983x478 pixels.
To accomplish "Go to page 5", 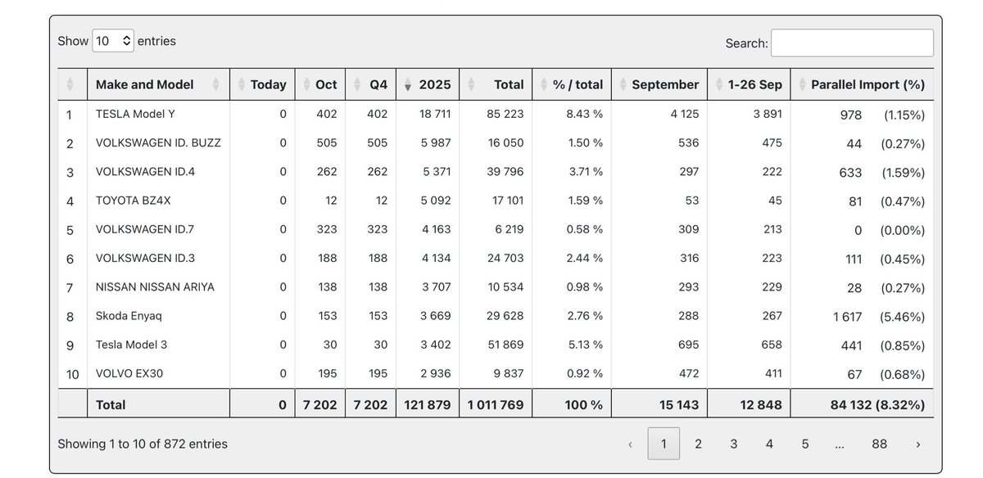I will (805, 444).
